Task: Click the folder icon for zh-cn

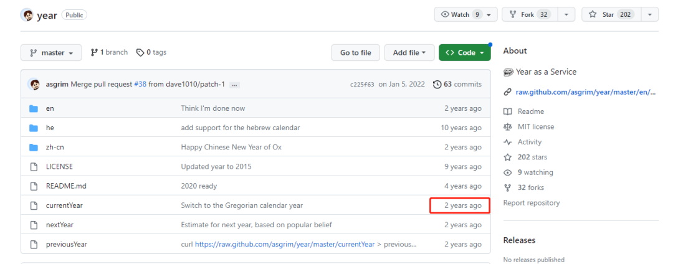Action: click(34, 147)
